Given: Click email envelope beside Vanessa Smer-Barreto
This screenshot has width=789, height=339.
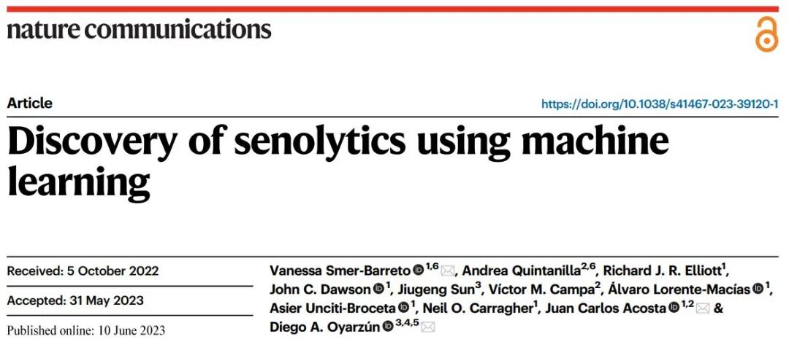Looking at the screenshot, I should [448, 271].
